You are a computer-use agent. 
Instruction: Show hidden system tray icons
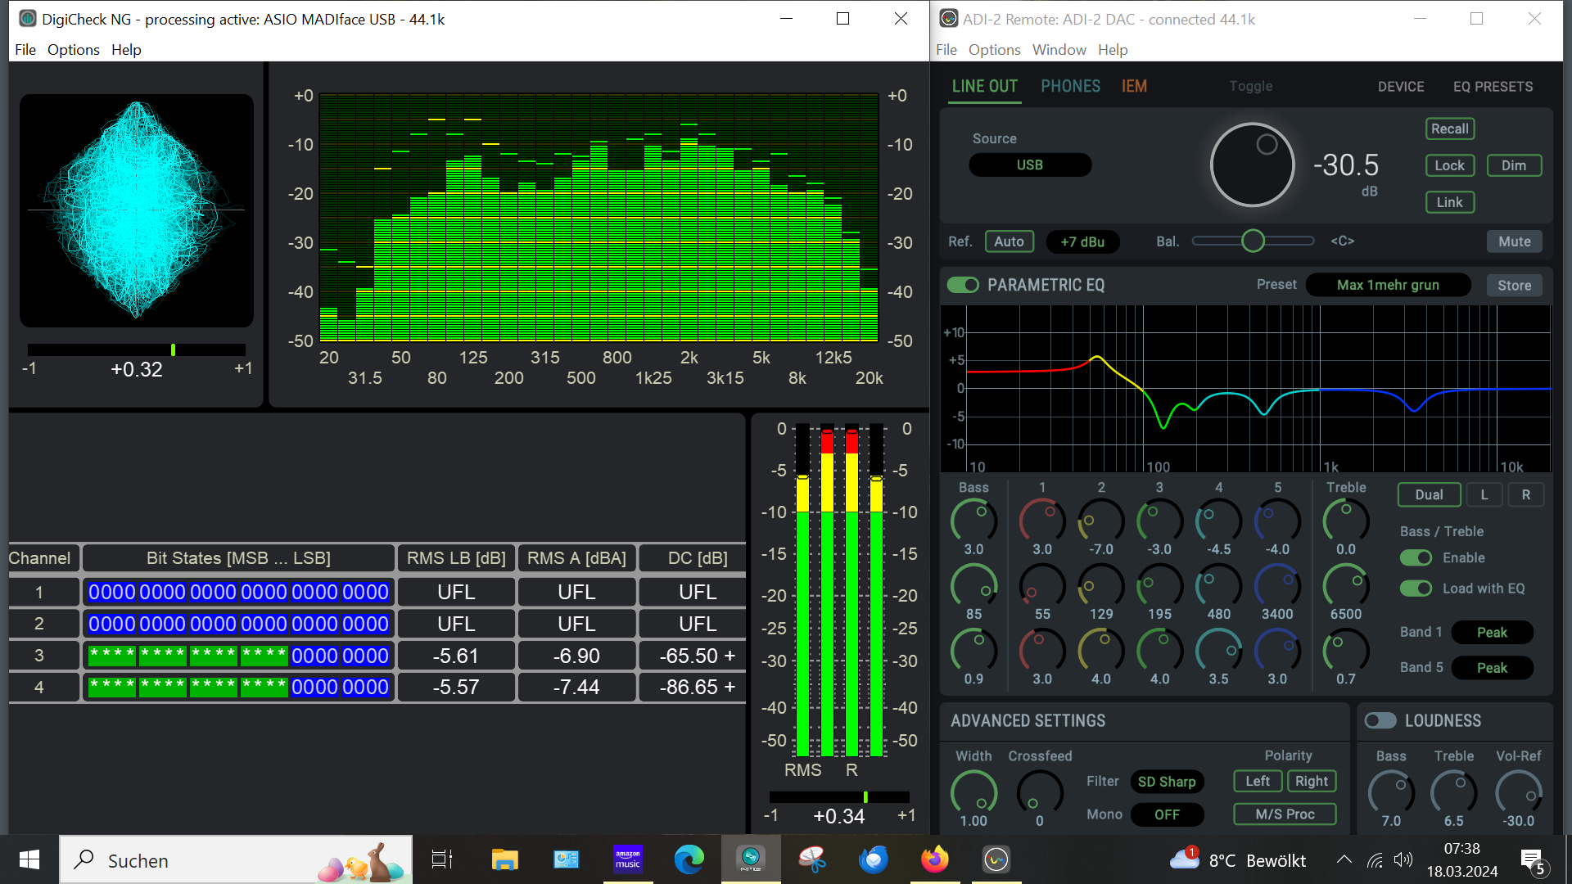point(1344,860)
